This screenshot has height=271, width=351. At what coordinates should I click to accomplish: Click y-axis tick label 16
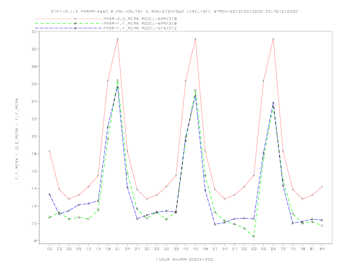pos(34,171)
